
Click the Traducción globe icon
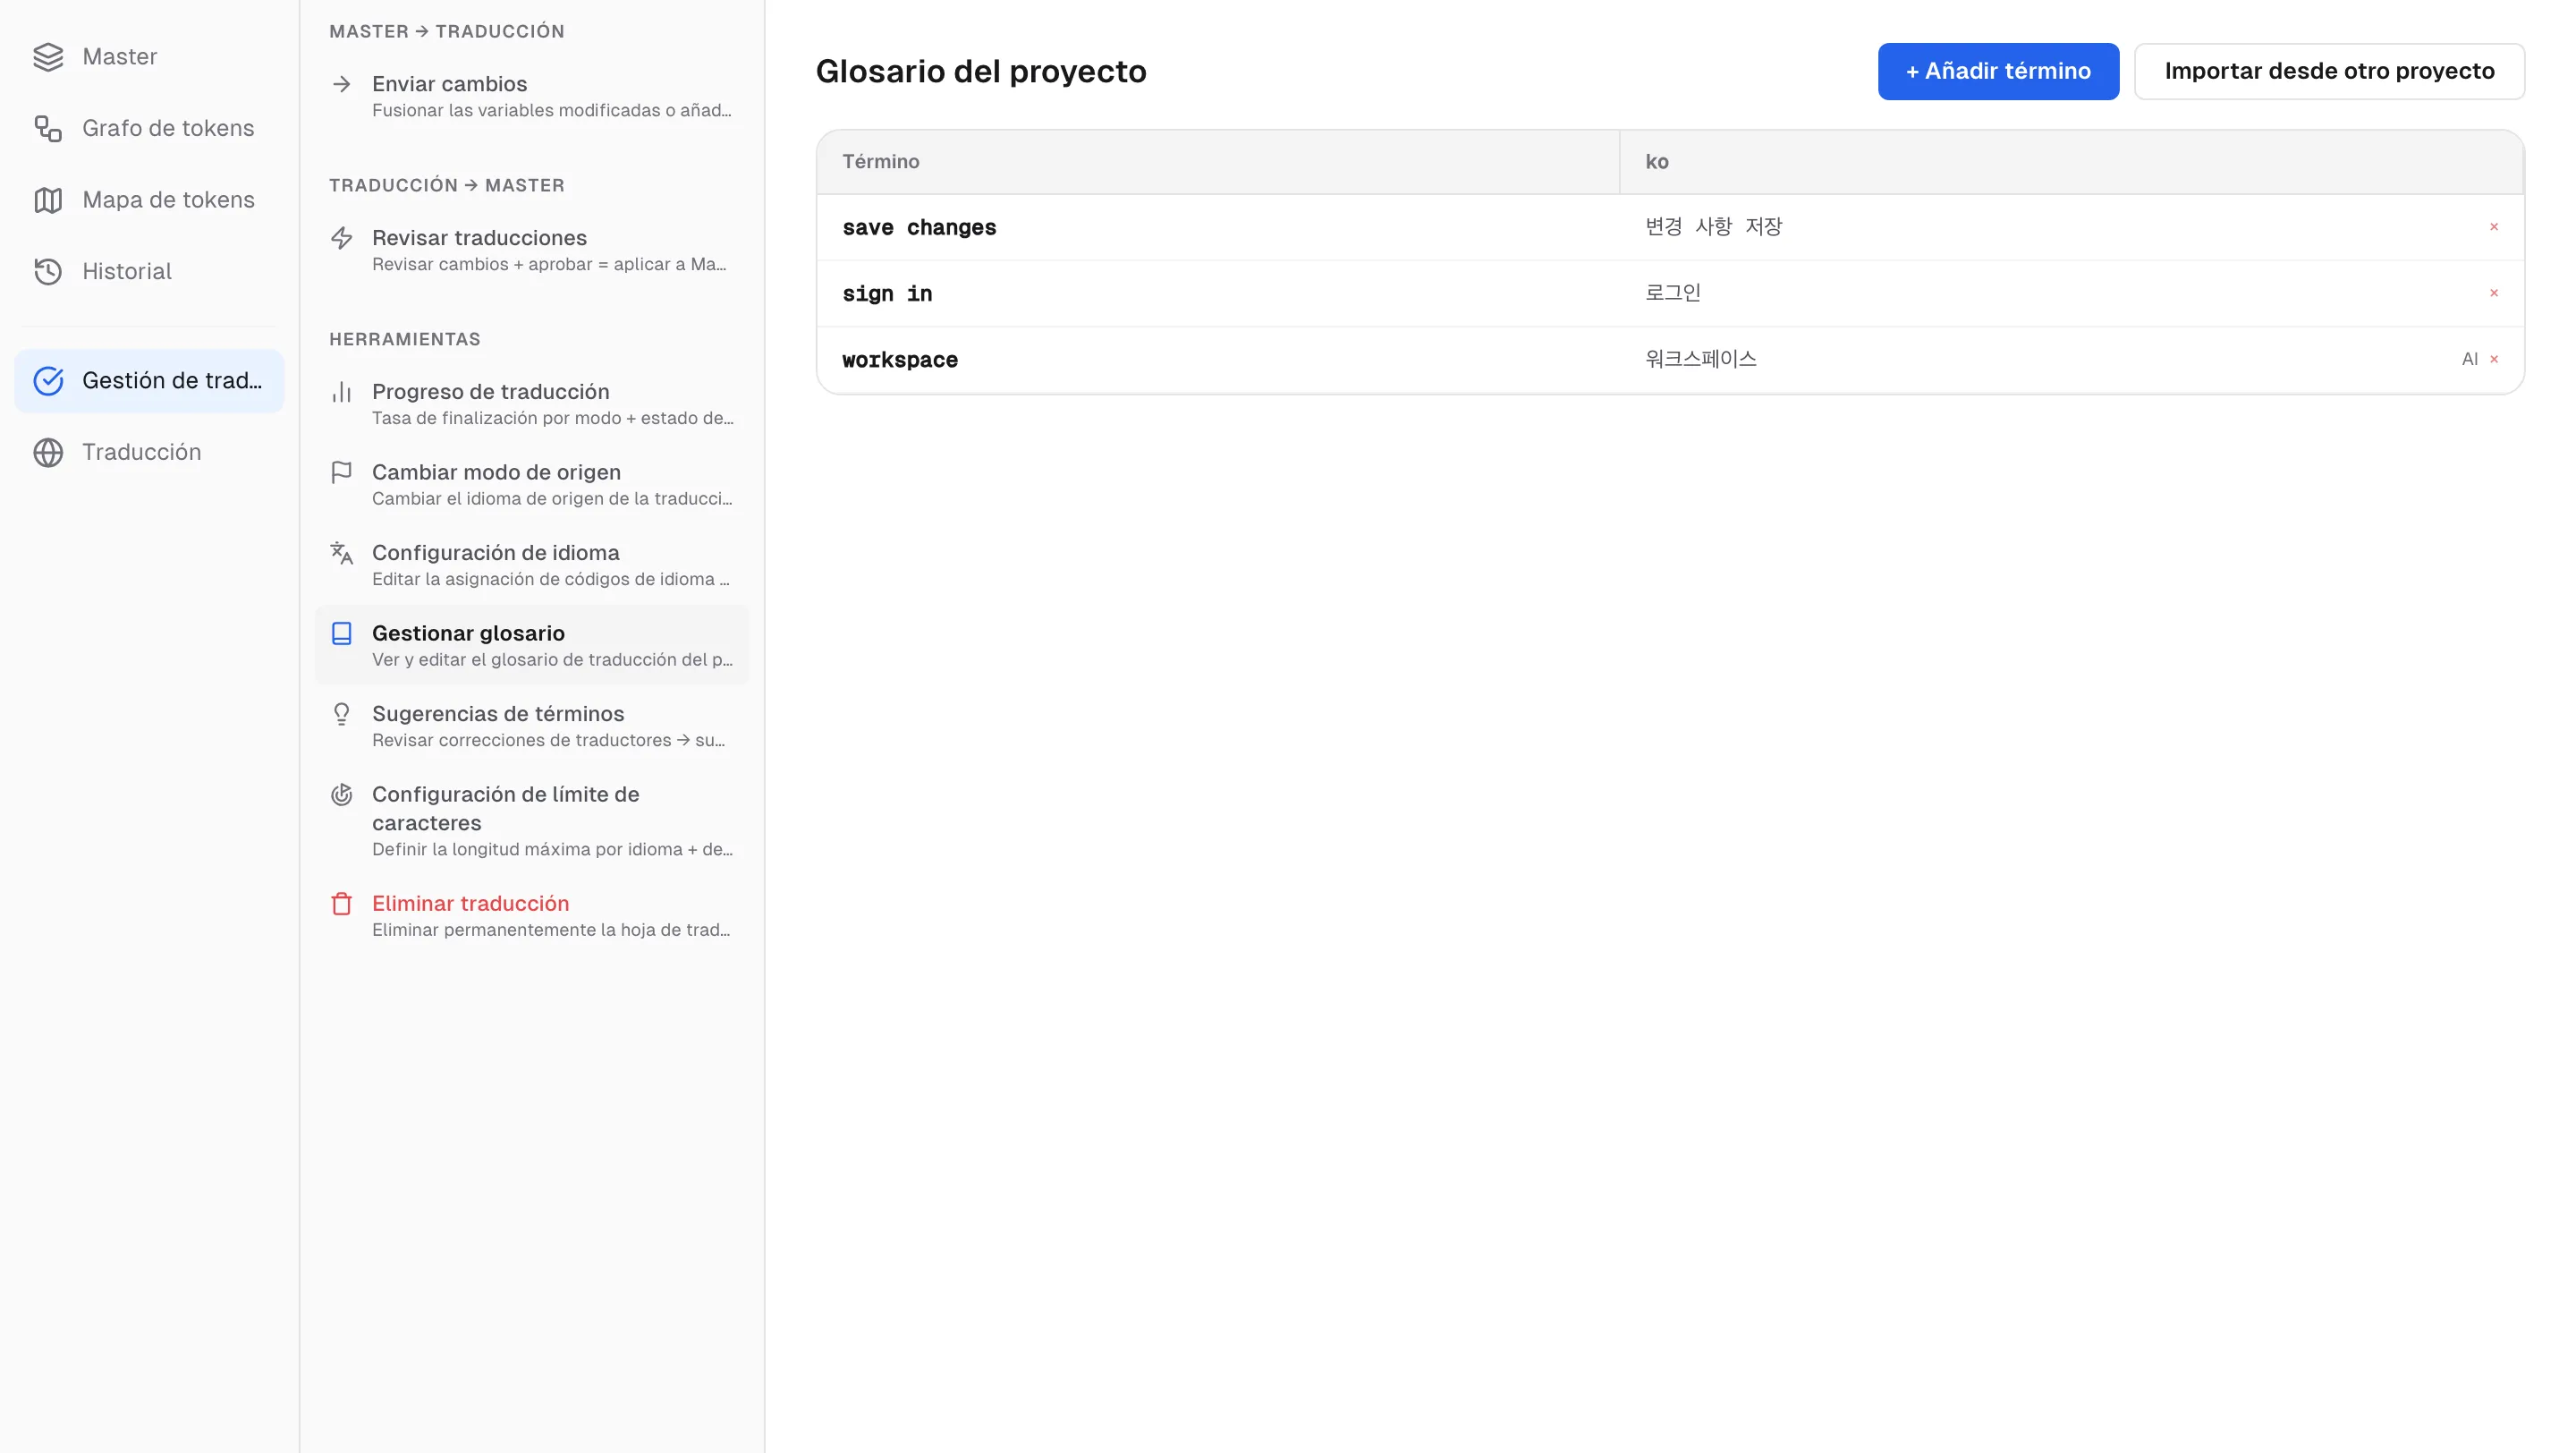click(48, 453)
